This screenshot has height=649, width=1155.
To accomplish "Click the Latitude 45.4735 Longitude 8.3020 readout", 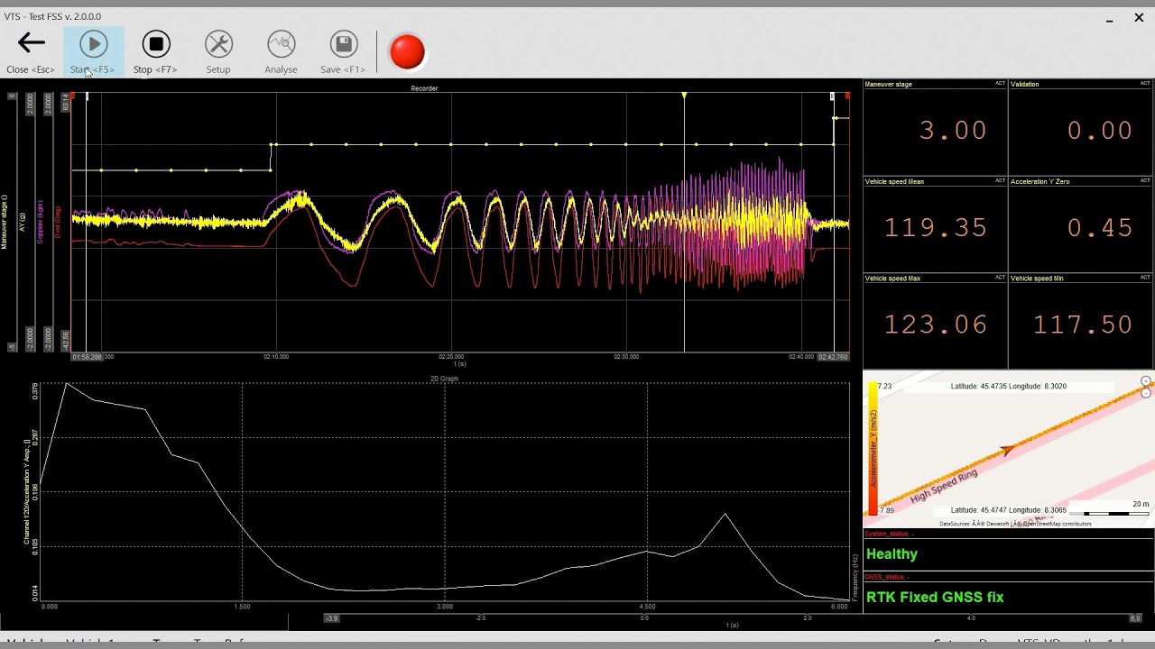I will [x=1008, y=386].
